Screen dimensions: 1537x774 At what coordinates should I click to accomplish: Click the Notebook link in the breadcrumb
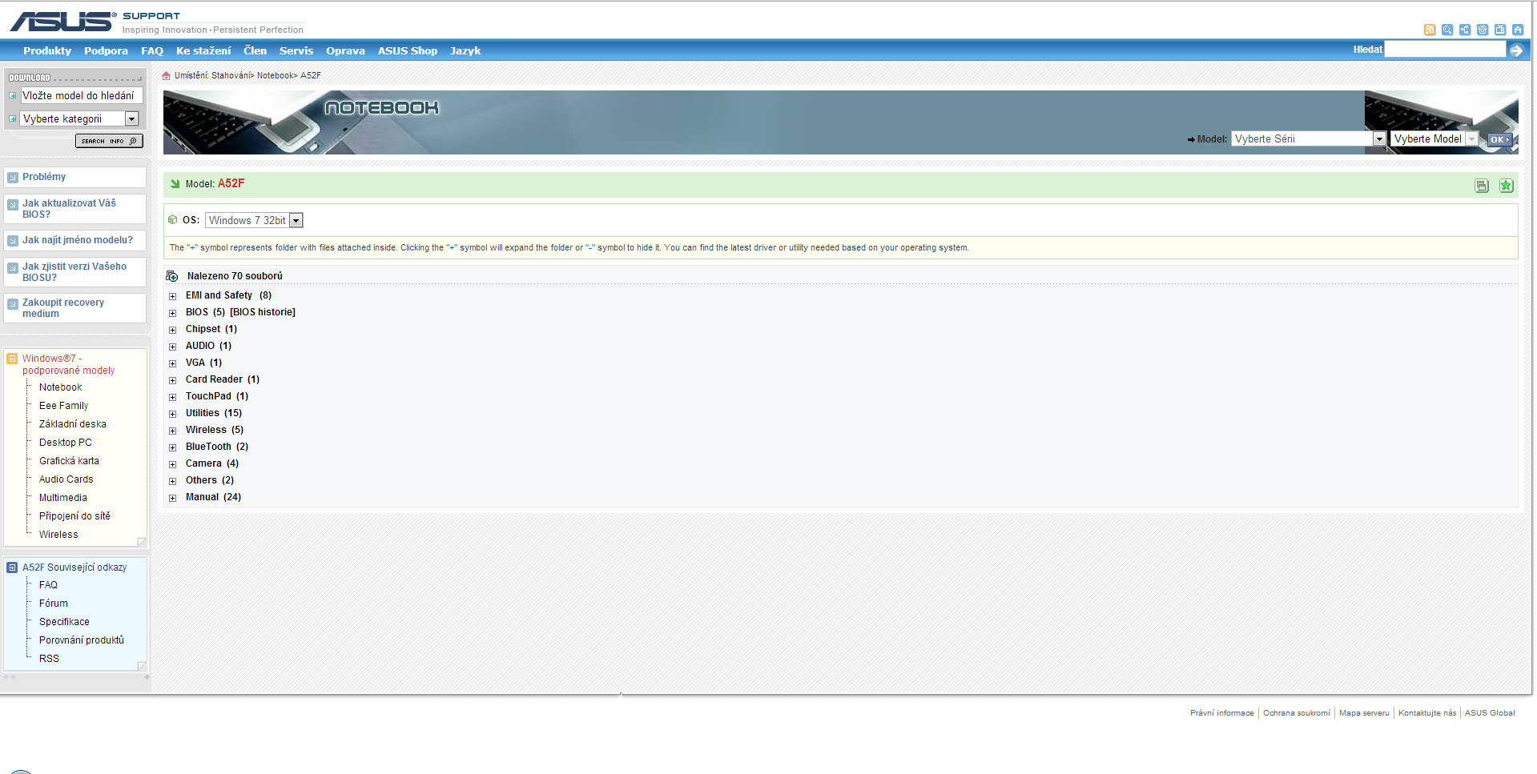[x=275, y=75]
